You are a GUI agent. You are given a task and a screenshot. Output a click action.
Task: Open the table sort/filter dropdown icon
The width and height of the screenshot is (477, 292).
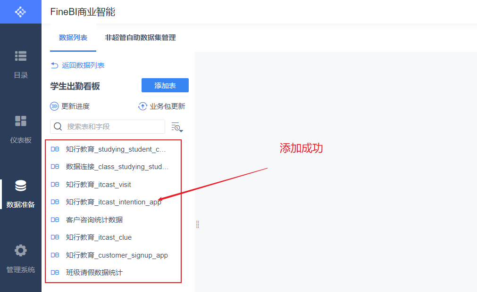pyautogui.click(x=177, y=127)
